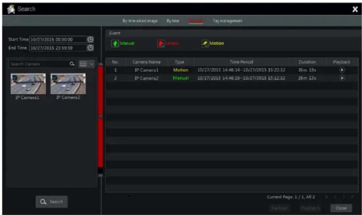The width and height of the screenshot is (362, 215).
Task: Expand the camera view mode dropdown arrow
Action: pyautogui.click(x=92, y=64)
